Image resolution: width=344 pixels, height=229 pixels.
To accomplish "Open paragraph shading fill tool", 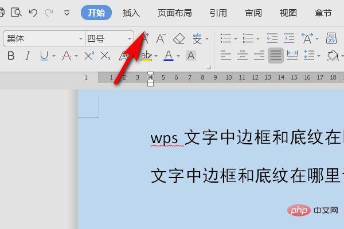I will pos(333,56).
